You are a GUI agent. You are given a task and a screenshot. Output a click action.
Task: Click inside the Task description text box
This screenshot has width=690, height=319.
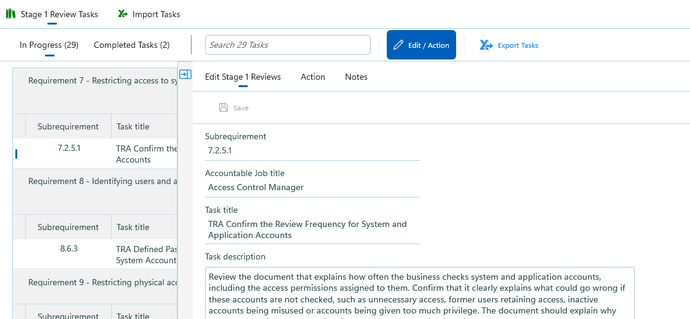click(420, 293)
